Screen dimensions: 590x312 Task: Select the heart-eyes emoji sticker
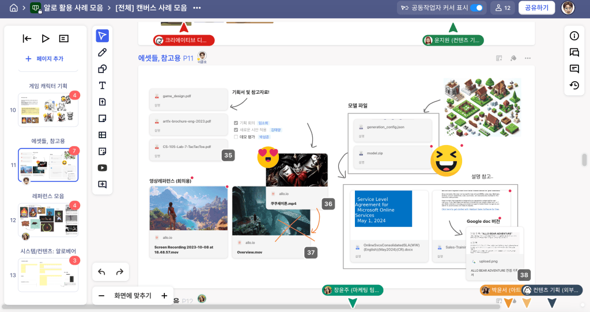pyautogui.click(x=268, y=158)
